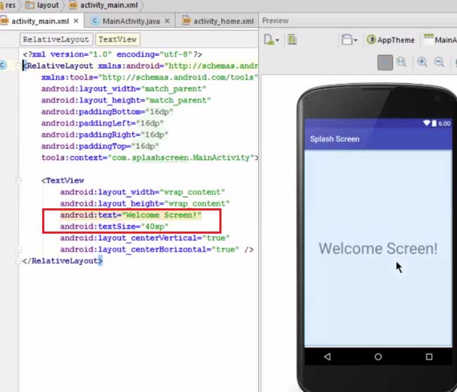This screenshot has width=457, height=392.
Task: Click the android:paddingTop="16dp" line
Action: [x=100, y=146]
